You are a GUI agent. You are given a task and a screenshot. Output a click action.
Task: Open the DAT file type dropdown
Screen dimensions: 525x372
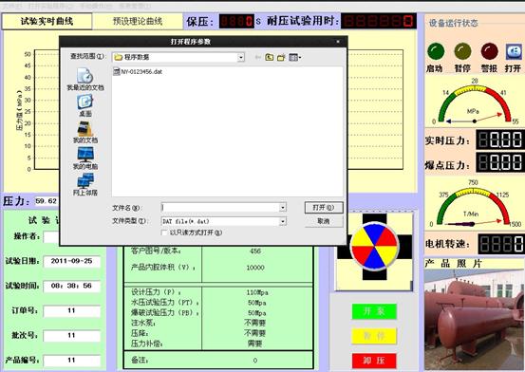point(283,221)
